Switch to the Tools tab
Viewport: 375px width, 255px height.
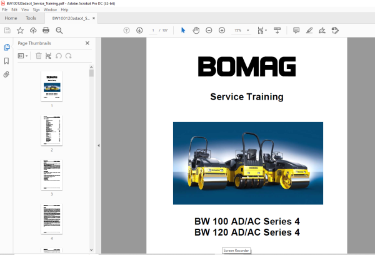[31, 18]
